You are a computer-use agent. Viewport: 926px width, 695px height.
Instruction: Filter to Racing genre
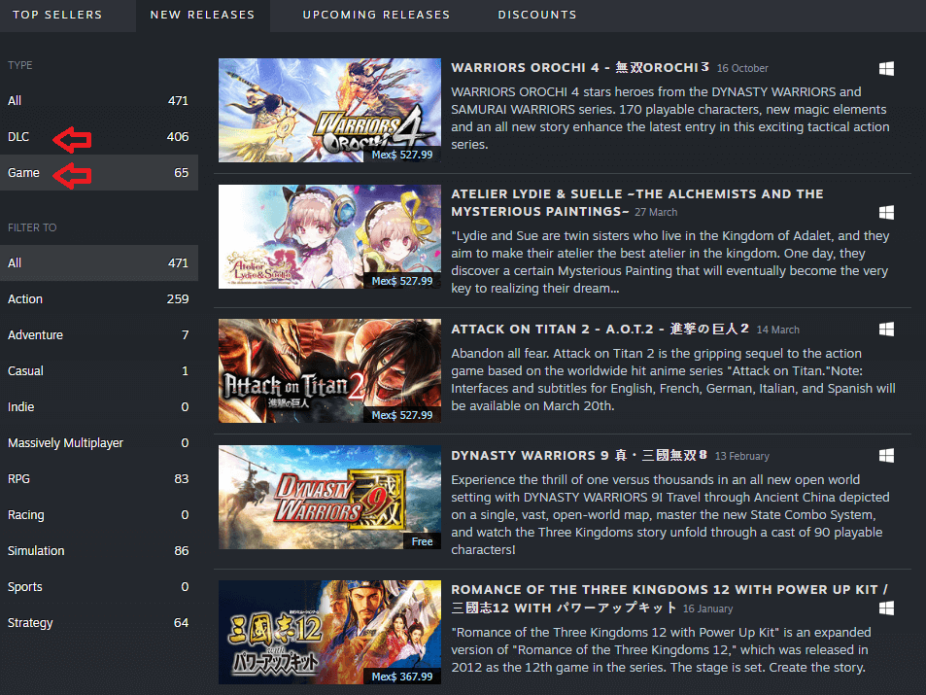point(98,515)
